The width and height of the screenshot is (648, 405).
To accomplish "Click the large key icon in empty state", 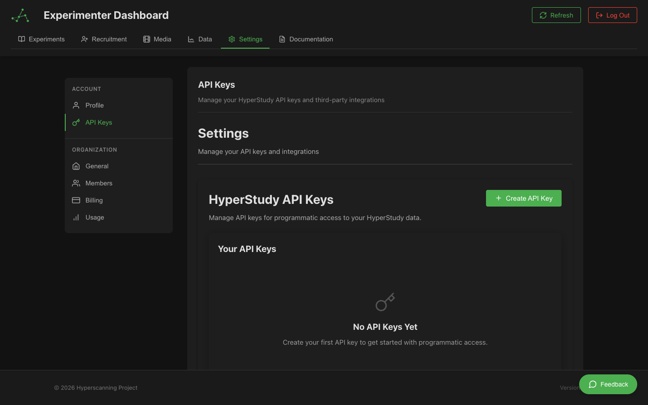I will [x=385, y=301].
